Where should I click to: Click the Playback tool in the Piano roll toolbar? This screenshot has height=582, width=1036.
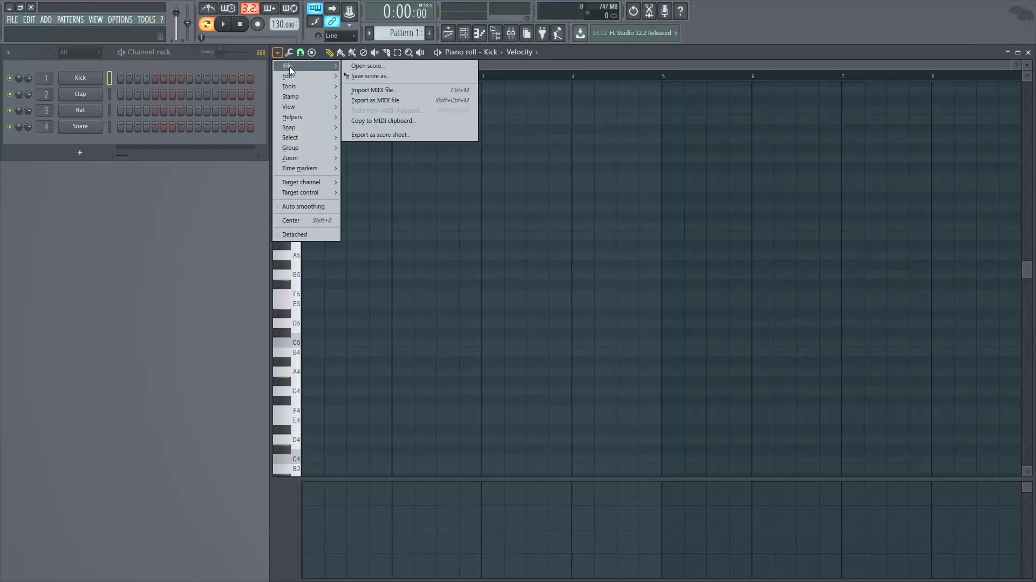tap(421, 52)
